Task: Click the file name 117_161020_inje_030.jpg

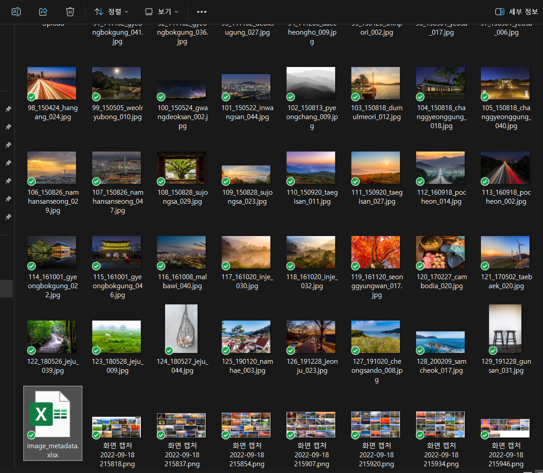Action: coord(247,281)
